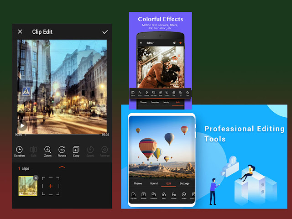Open the Duration tool in Clip Edit
Image resolution: width=292 pixels, height=219 pixels.
(x=19, y=151)
